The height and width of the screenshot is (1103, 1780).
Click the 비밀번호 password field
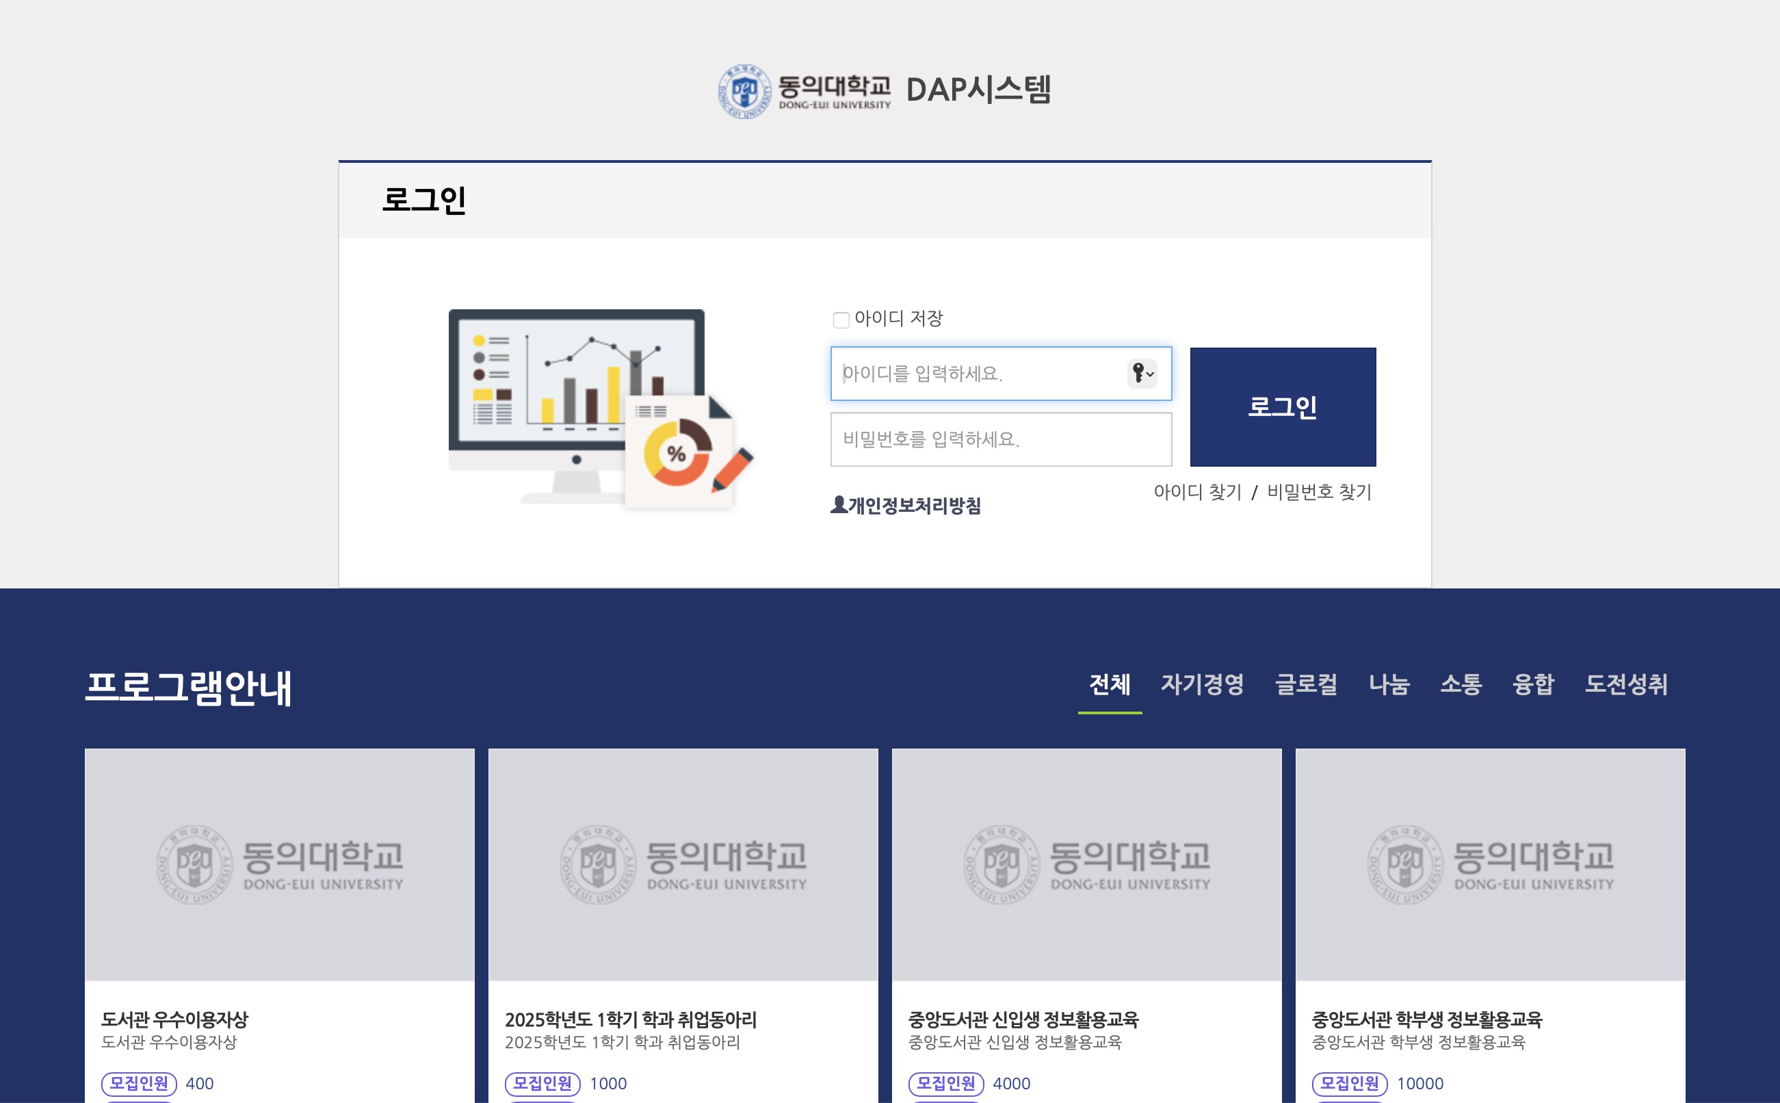tap(1000, 439)
